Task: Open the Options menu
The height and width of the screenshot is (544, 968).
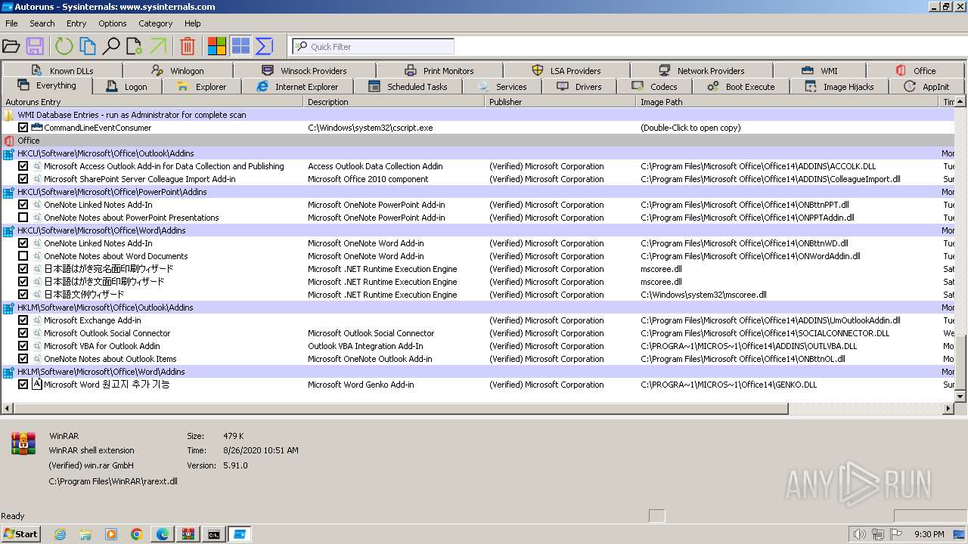Action: 113,23
